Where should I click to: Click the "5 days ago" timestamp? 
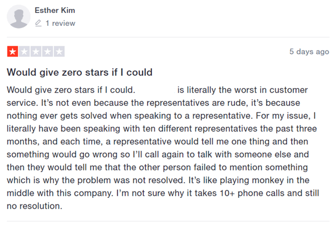(309, 52)
